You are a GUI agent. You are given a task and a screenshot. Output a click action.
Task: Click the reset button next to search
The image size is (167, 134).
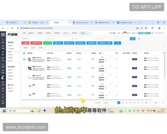coord(139,39)
